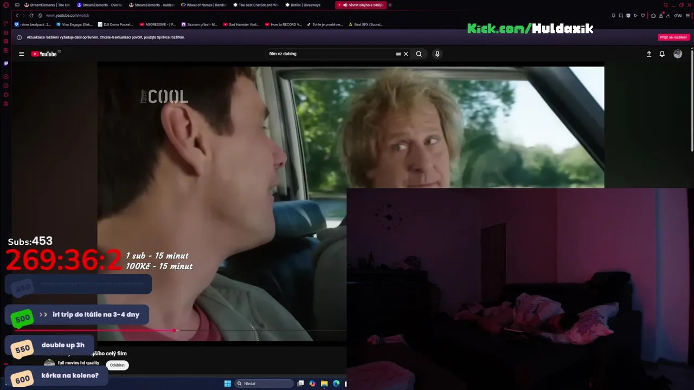Open 'full movies hd quality' channel name

(x=79, y=363)
